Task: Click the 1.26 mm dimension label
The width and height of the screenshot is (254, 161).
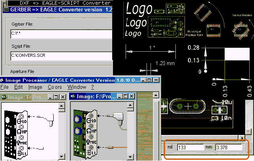Action: [x=165, y=63]
